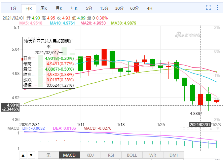Open the 月K monthly chart tab
Viewport: 223px width, 160px height.
coord(59,8)
